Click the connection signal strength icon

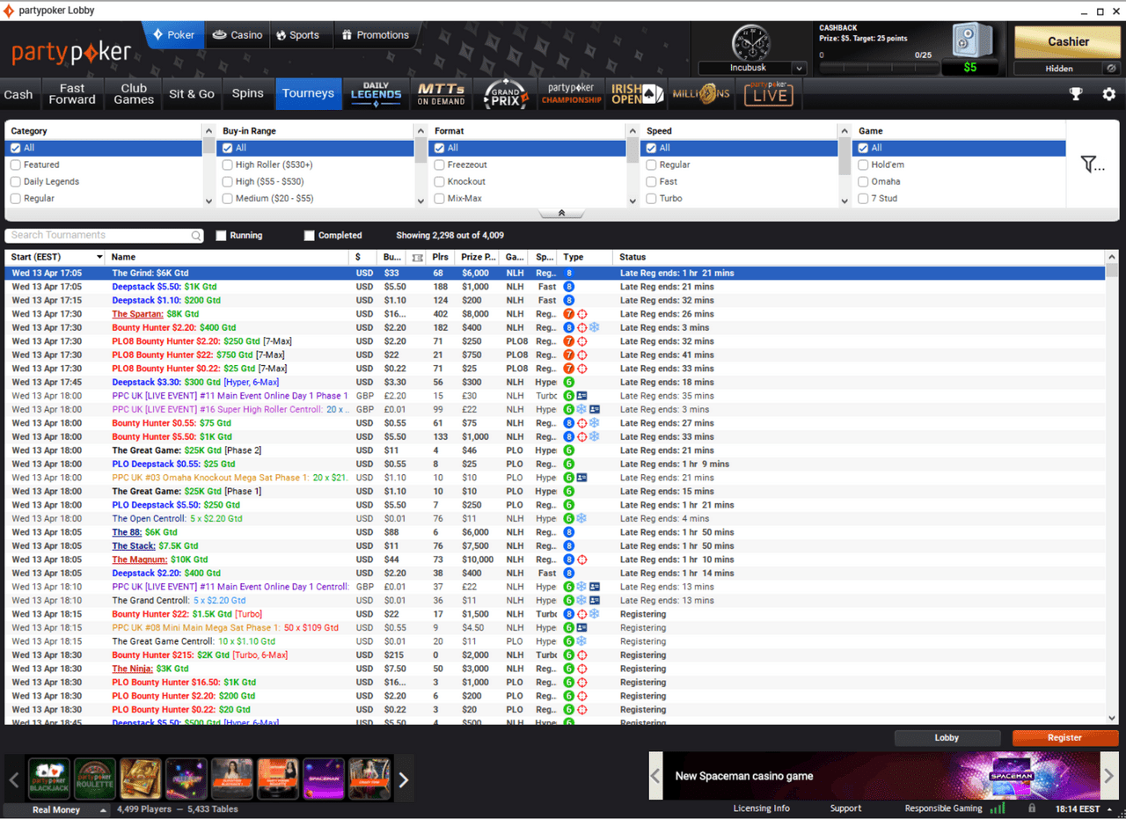point(997,808)
